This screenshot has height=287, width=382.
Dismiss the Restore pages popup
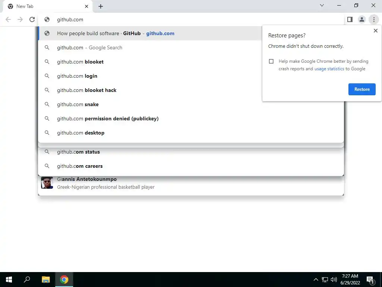click(x=375, y=31)
